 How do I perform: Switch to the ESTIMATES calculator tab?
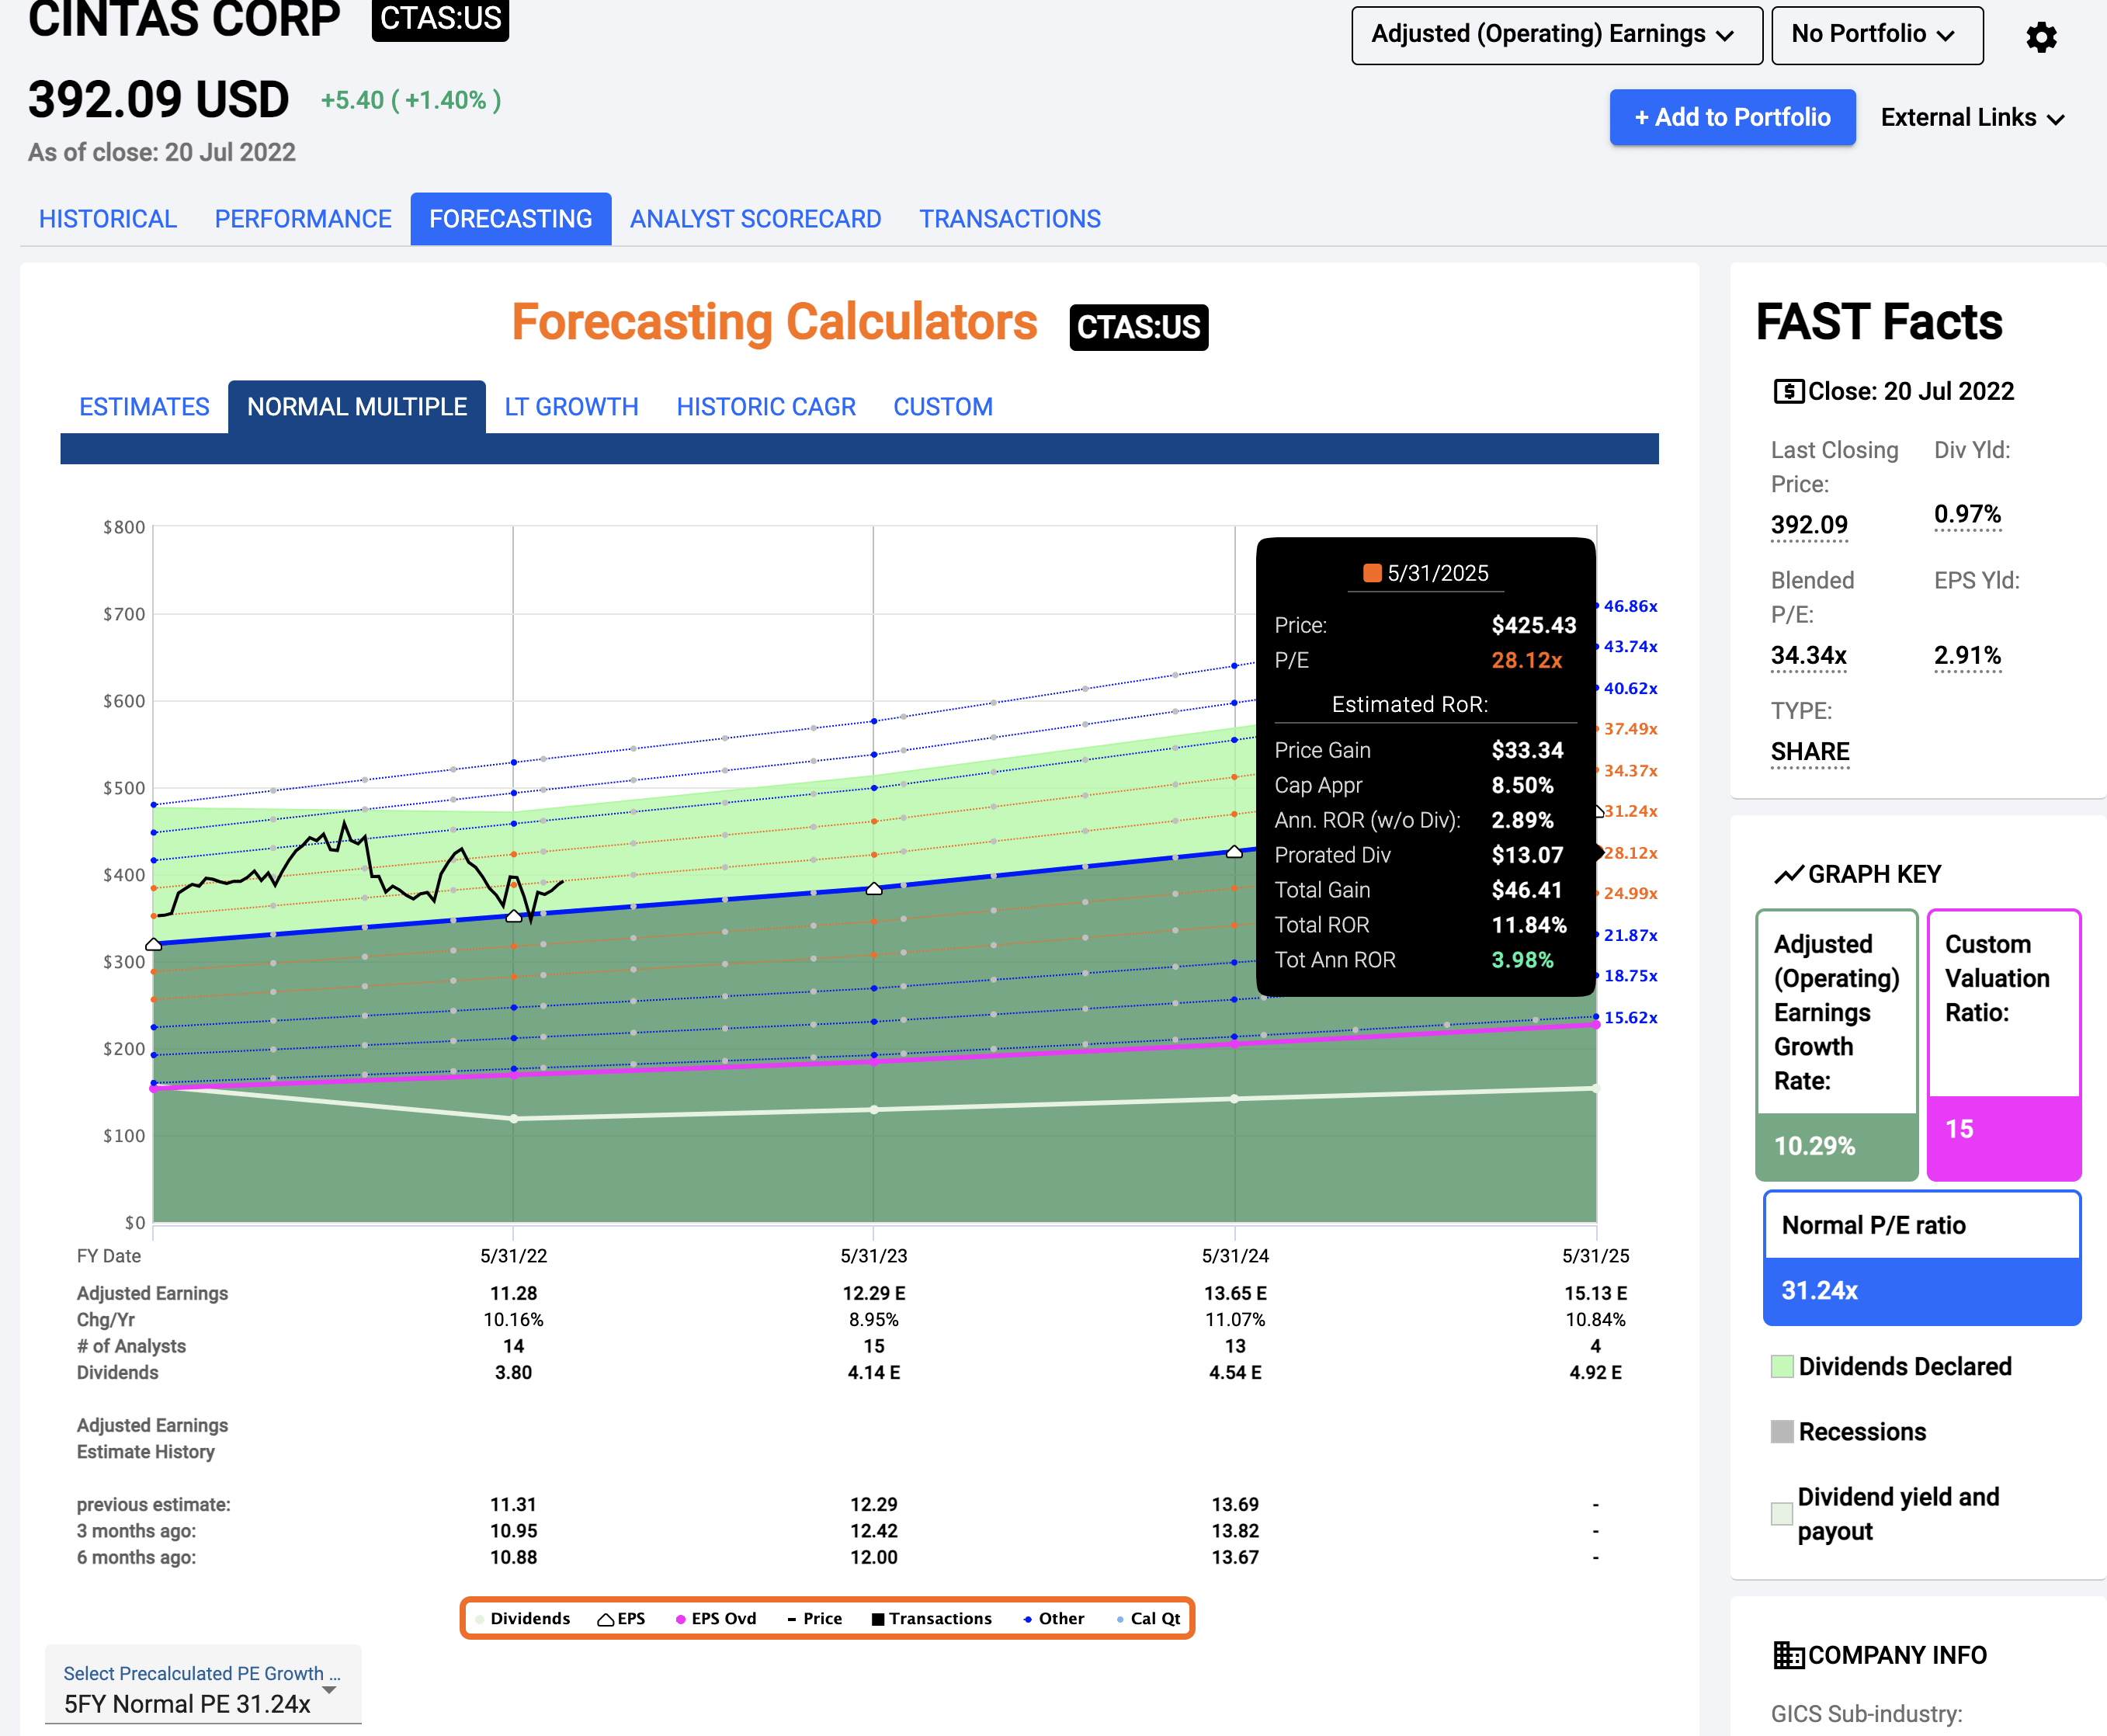tap(144, 407)
